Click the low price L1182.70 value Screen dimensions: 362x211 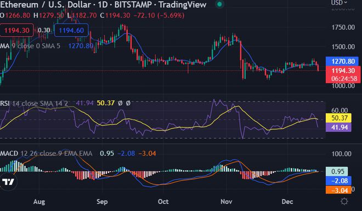pos(82,15)
